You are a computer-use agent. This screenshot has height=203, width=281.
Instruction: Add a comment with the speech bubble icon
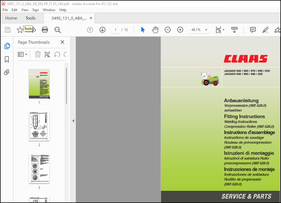pyautogui.click(x=253, y=30)
